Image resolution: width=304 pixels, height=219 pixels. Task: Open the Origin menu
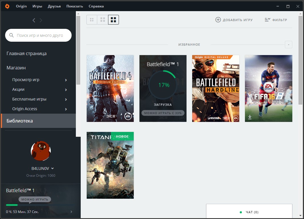click(x=21, y=6)
